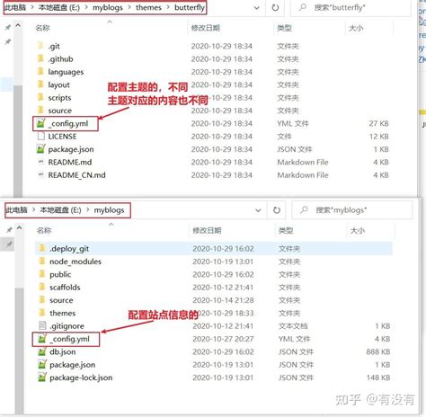Viewport: 426px width, 417px height.
Task: Select the db.json file icon
Action: 42,351
